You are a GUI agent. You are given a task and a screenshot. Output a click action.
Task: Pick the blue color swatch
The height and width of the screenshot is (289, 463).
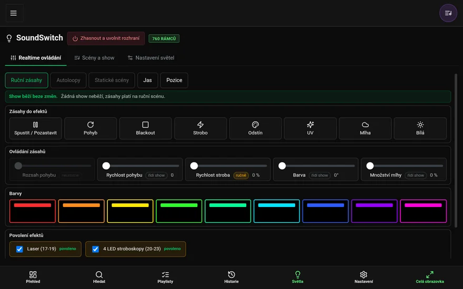pyautogui.click(x=325, y=211)
